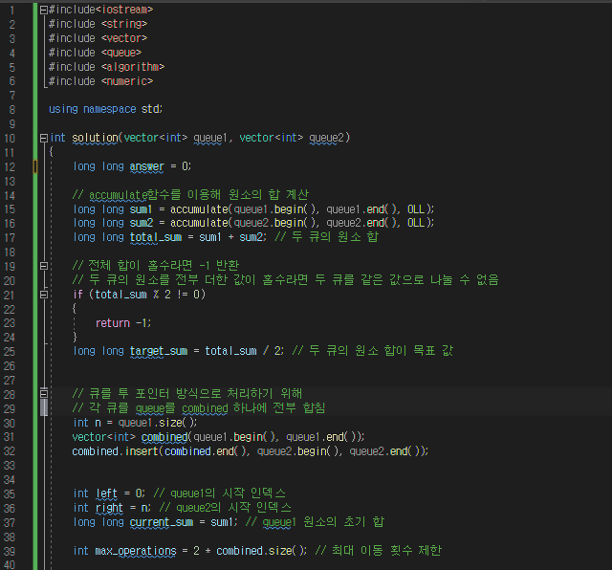Click the '-1' value on line 23
The height and width of the screenshot is (570, 612).
142,323
